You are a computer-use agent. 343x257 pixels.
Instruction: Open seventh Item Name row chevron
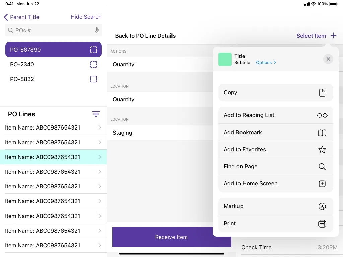pyautogui.click(x=100, y=216)
